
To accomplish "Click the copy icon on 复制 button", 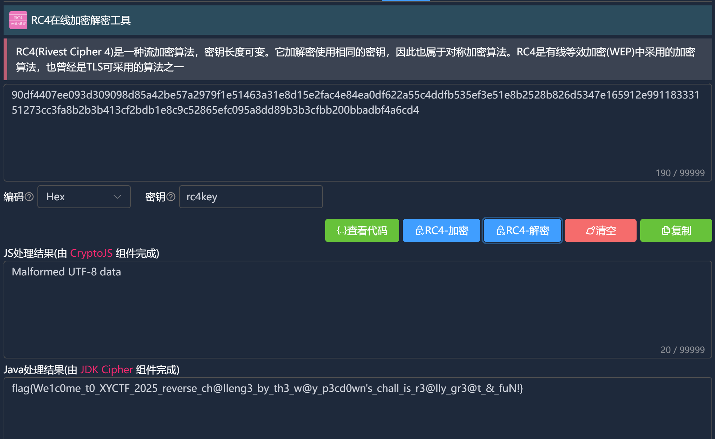I will pyautogui.click(x=666, y=230).
